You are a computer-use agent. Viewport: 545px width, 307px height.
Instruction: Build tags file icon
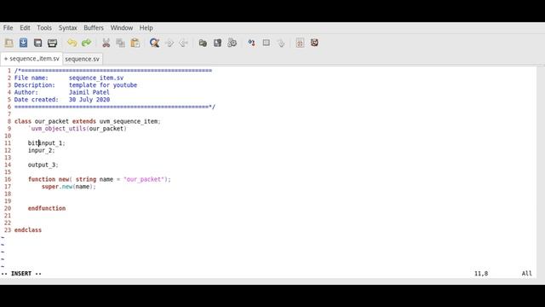click(x=267, y=43)
